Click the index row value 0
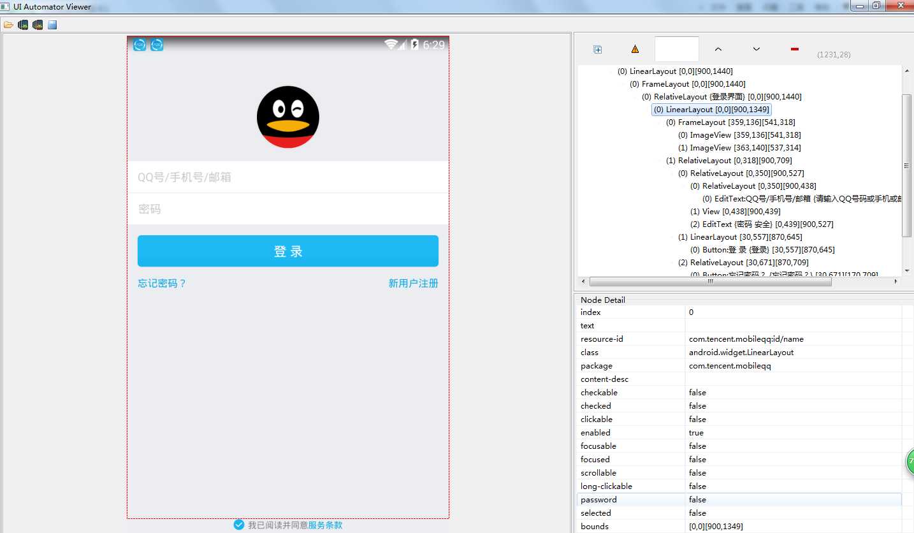Viewport: 914px width, 533px height. coord(691,312)
